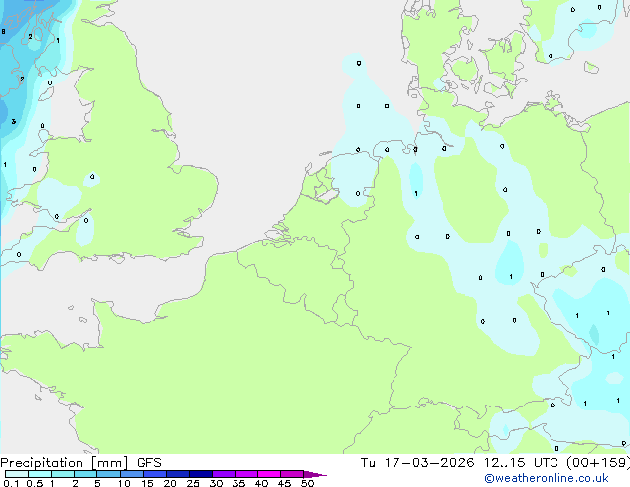Choose the 35–40 mm legend color box
630x487 pixels.
pyautogui.click(x=246, y=474)
